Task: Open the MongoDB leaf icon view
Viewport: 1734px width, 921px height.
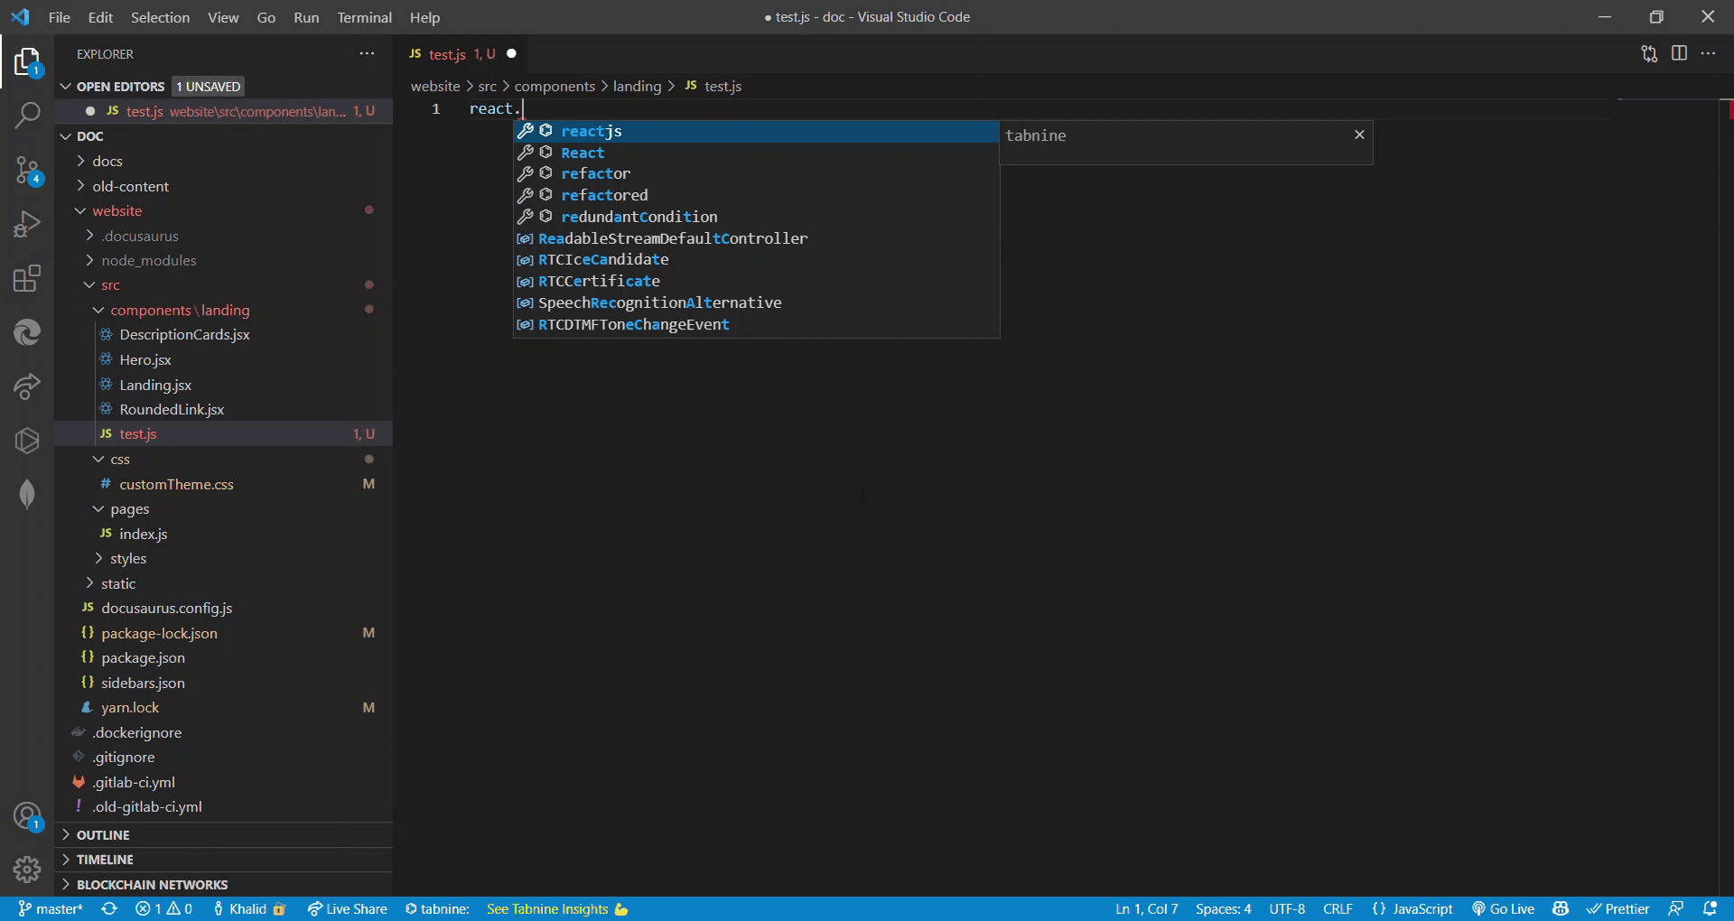Action: click(27, 494)
